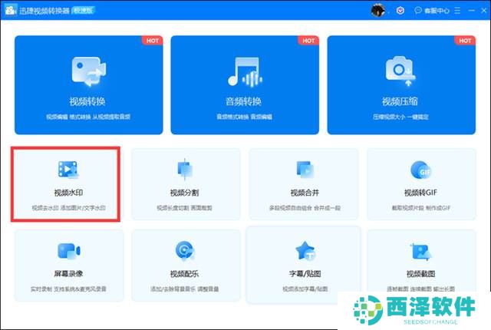
Task: Click the purple VIP badge icon
Action: pos(402,11)
